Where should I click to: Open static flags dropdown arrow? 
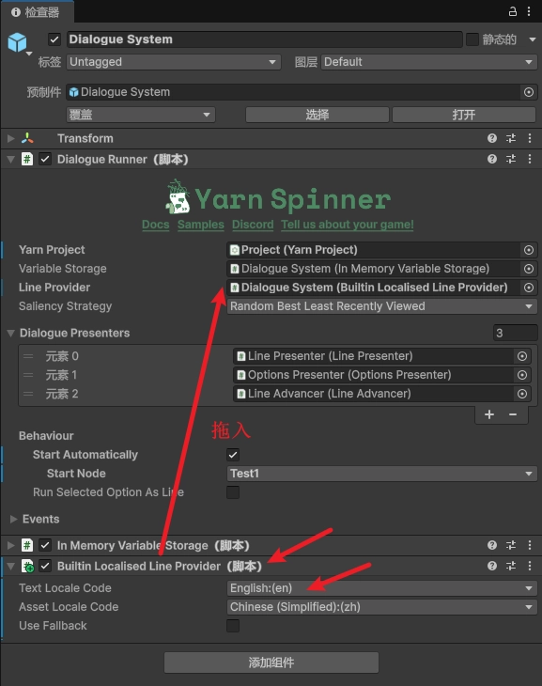pyautogui.click(x=532, y=39)
